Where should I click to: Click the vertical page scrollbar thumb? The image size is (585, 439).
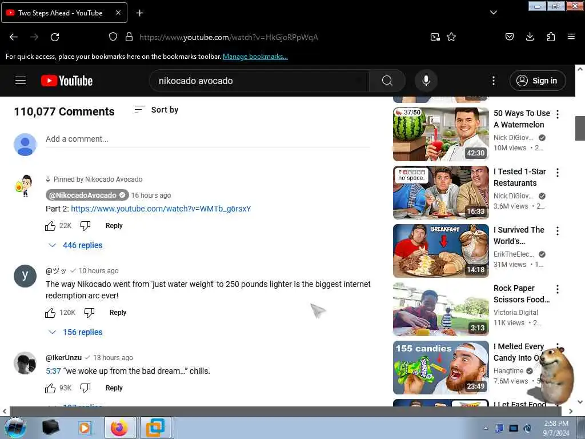click(580, 128)
